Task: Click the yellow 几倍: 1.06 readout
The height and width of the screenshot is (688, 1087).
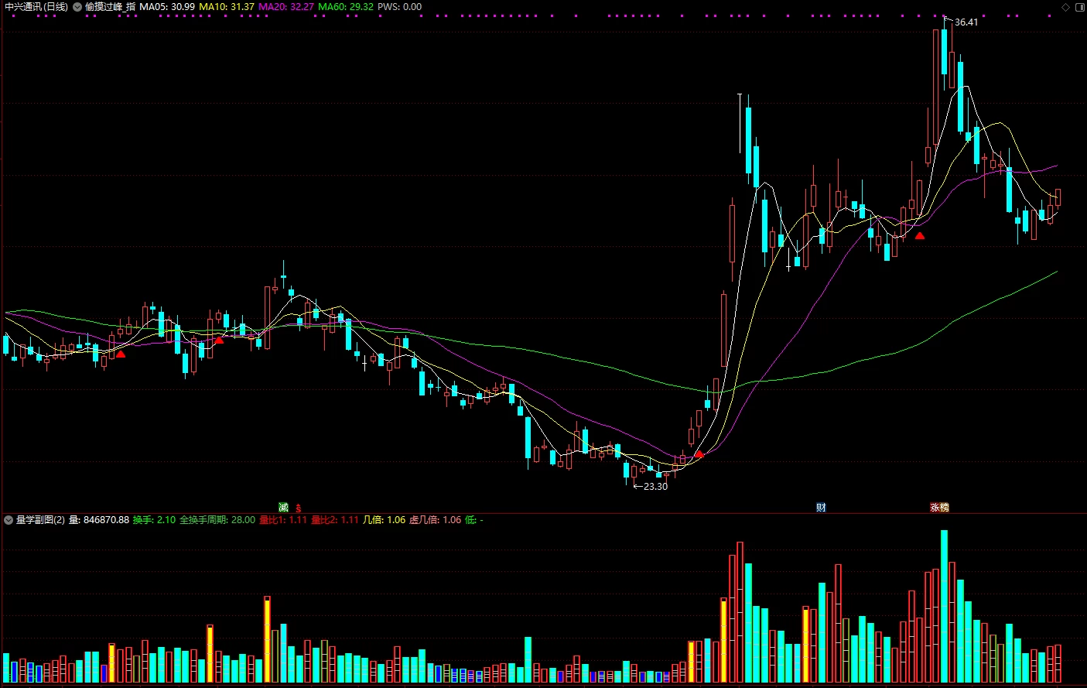Action: click(384, 520)
